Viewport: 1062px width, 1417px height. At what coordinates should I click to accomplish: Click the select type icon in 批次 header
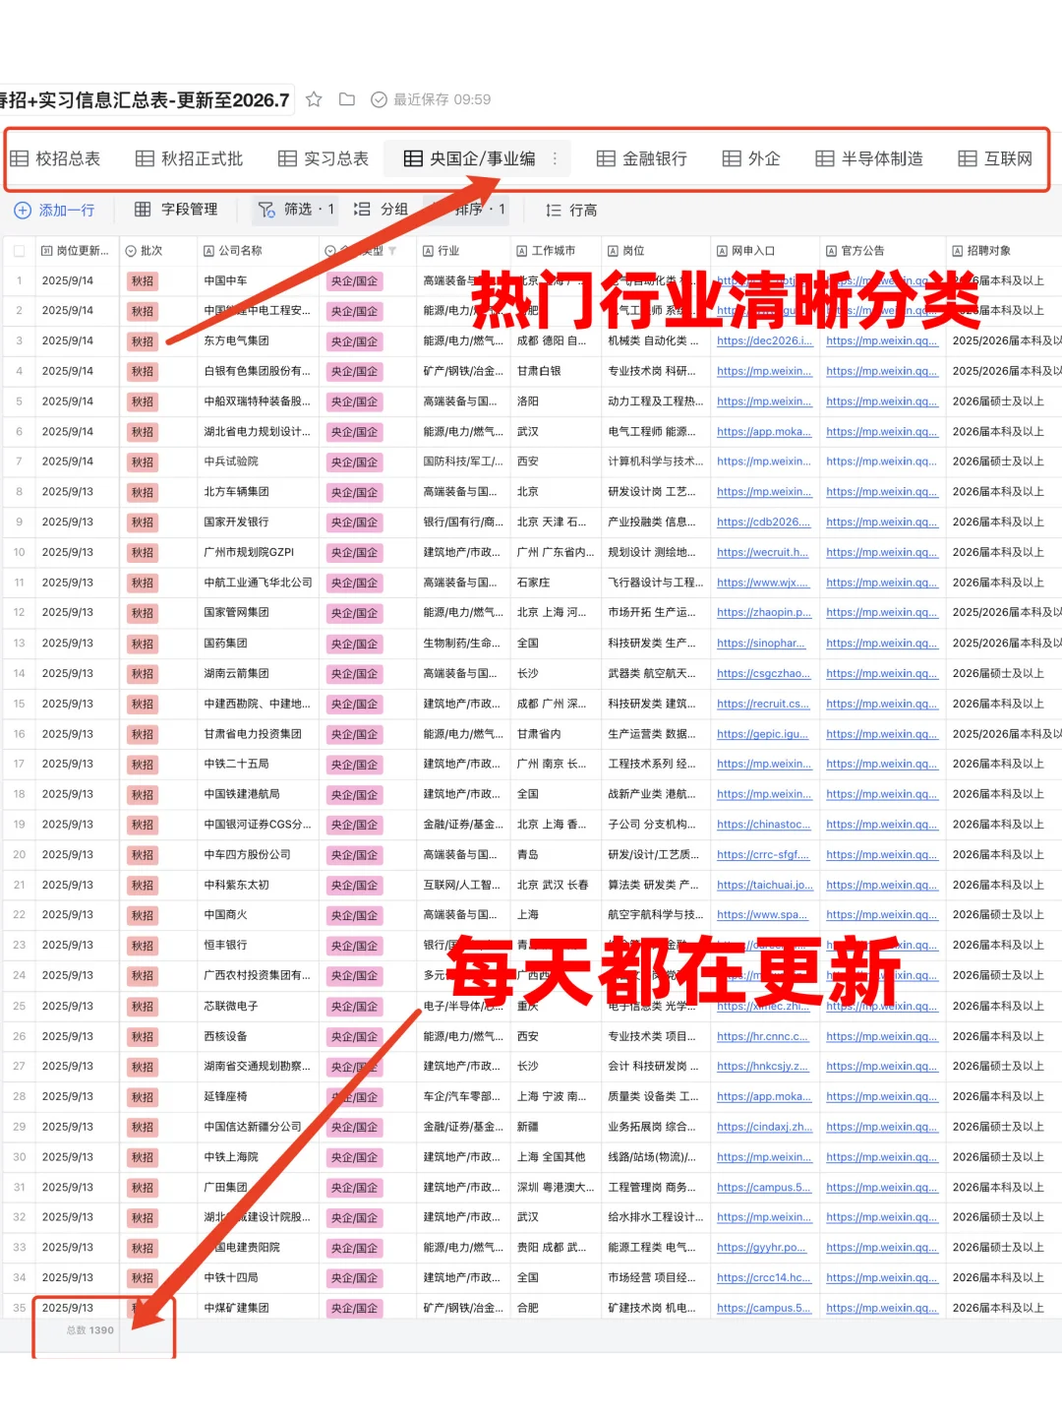[x=131, y=251]
